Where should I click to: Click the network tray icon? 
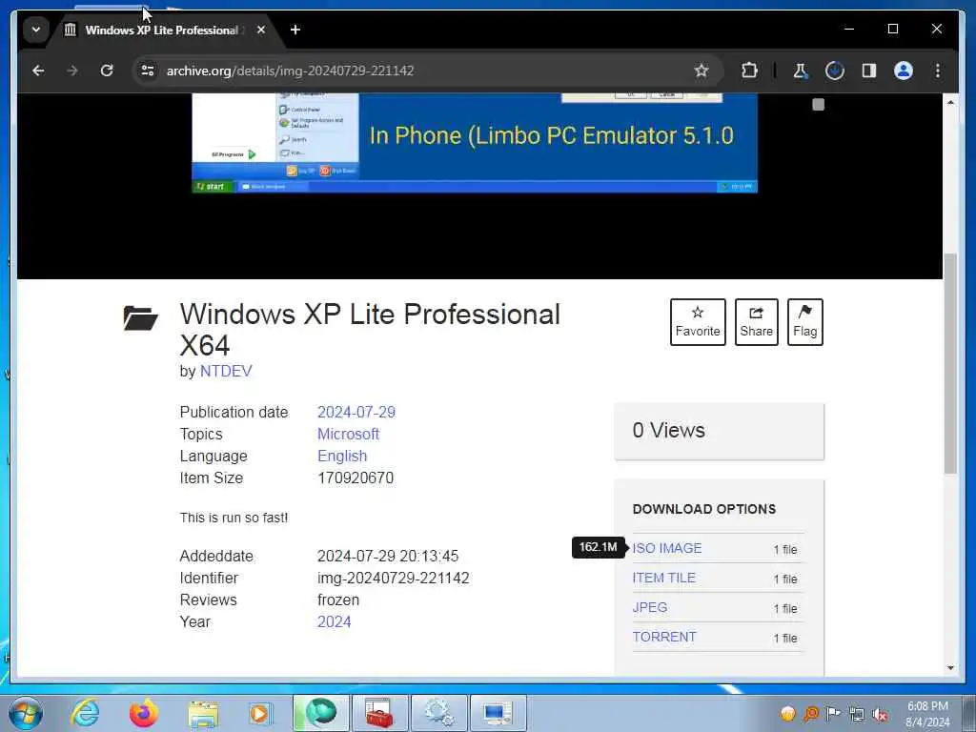point(857,714)
